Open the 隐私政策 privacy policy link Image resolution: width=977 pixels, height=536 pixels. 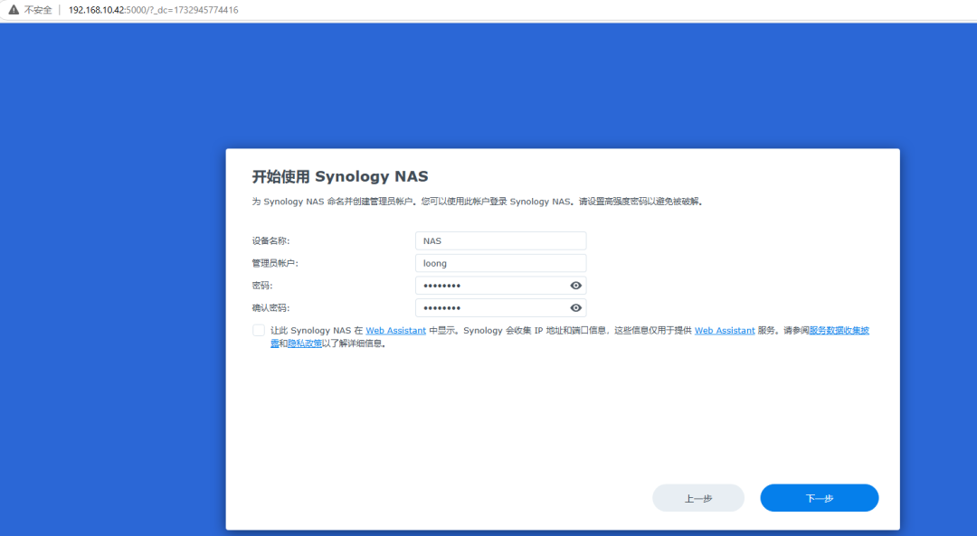[x=304, y=343]
